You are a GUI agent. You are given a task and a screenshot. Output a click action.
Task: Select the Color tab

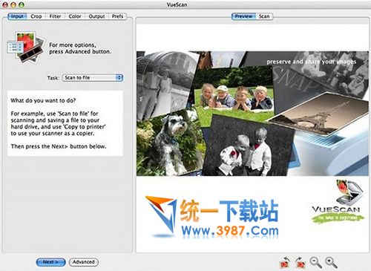[x=75, y=16]
